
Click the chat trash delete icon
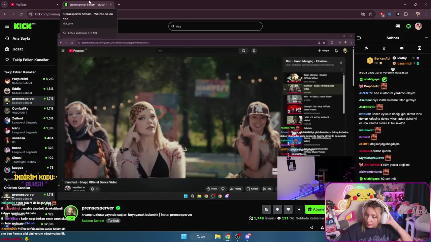(x=384, y=48)
